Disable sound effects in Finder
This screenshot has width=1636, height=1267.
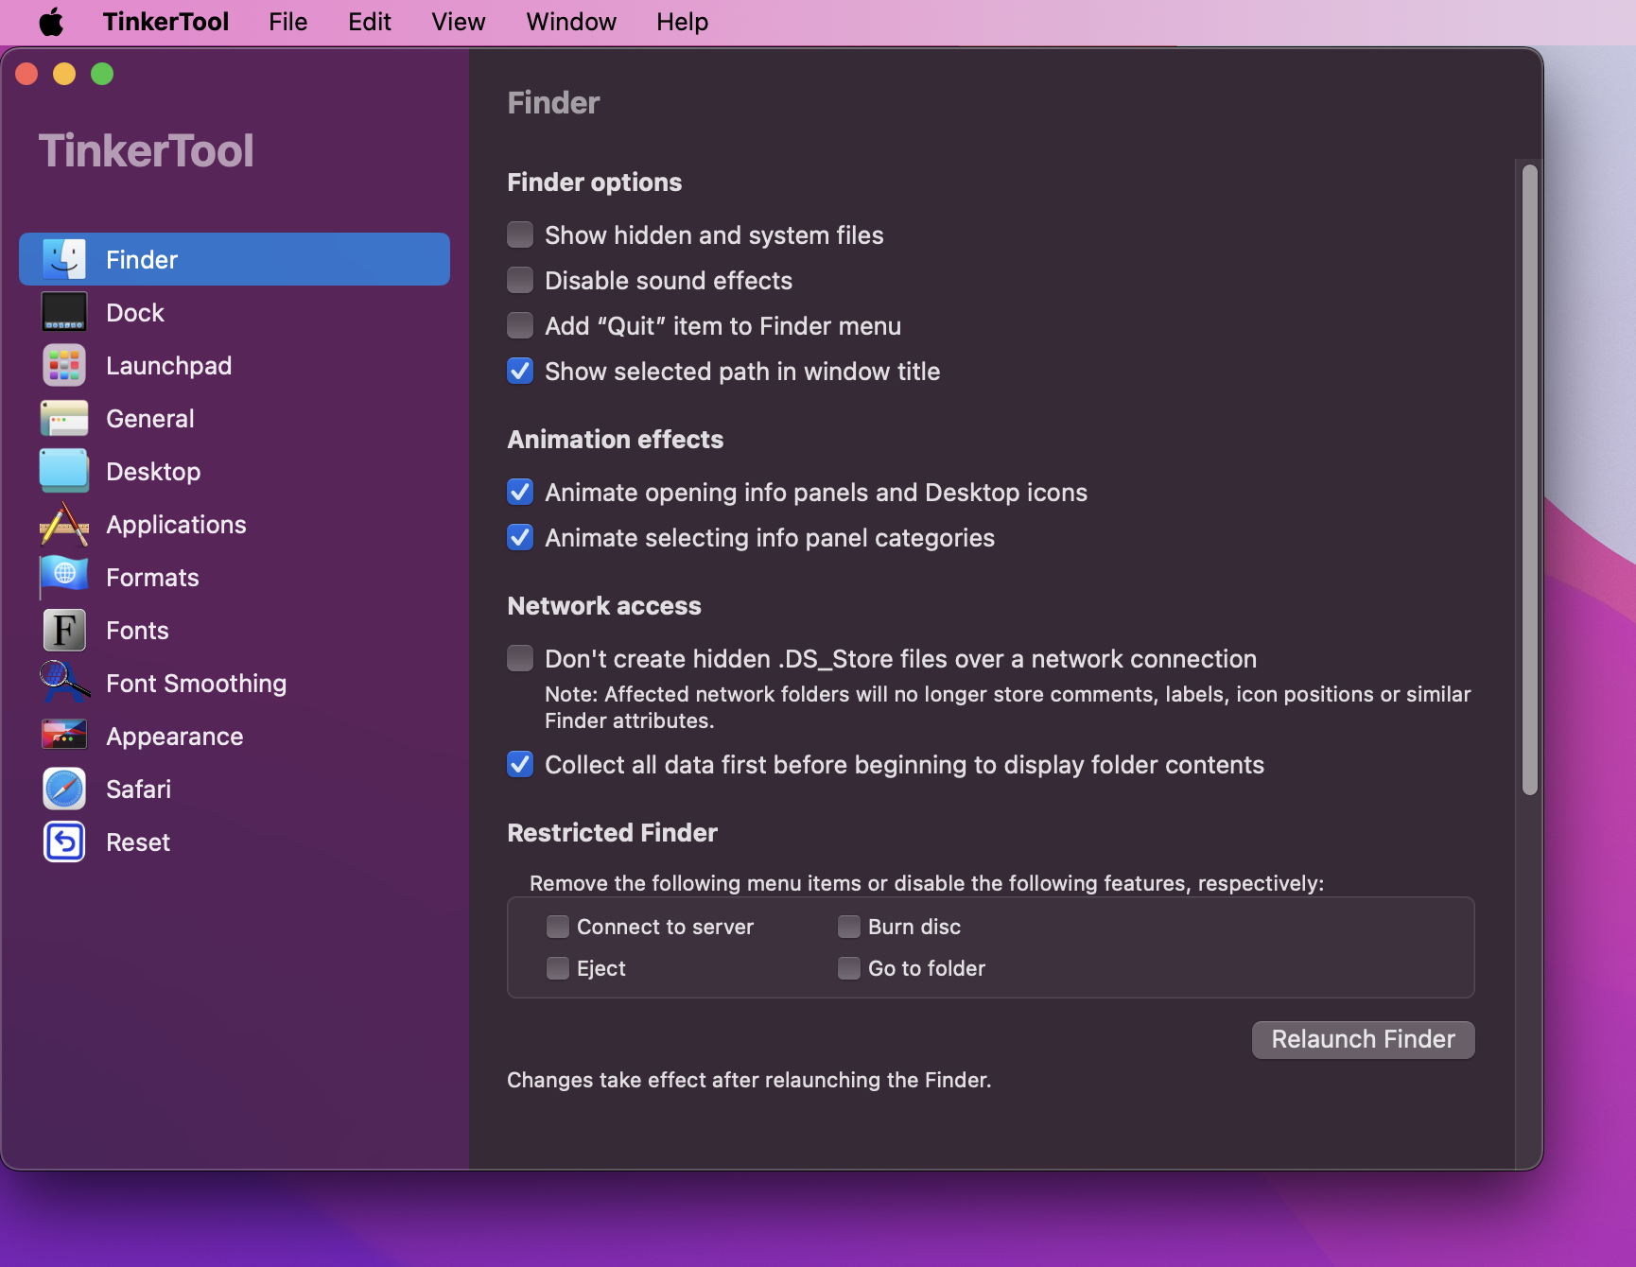[x=519, y=280]
